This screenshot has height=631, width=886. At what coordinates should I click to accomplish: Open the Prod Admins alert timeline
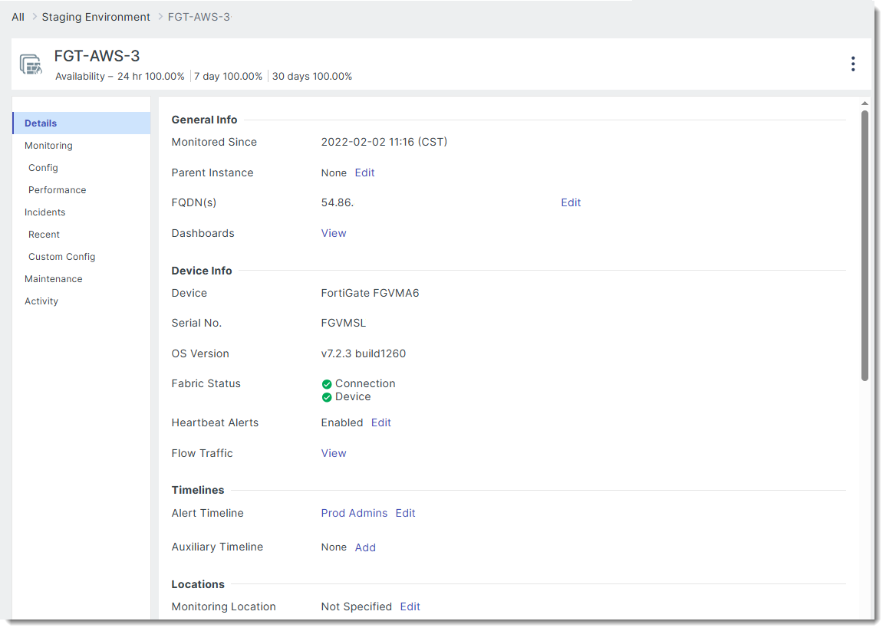pyautogui.click(x=354, y=514)
